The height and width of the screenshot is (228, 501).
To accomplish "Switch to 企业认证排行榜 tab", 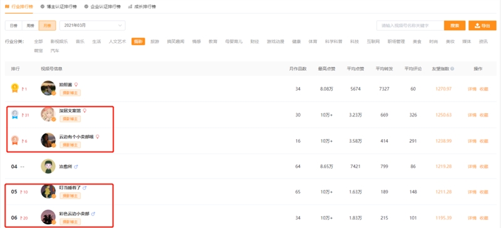I will pos(103,7).
